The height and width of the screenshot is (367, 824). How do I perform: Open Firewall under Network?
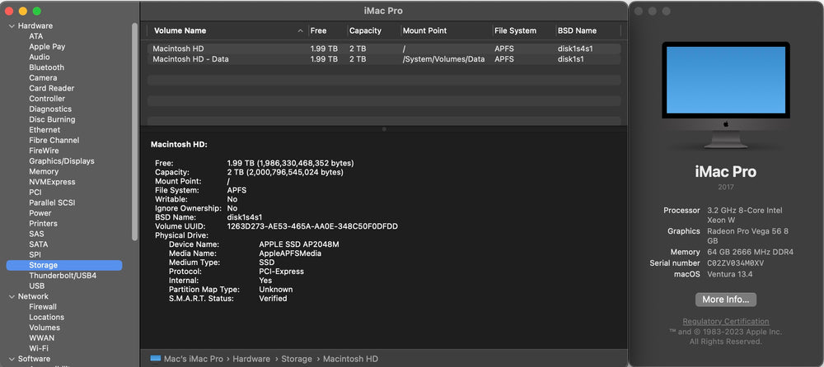click(x=43, y=307)
